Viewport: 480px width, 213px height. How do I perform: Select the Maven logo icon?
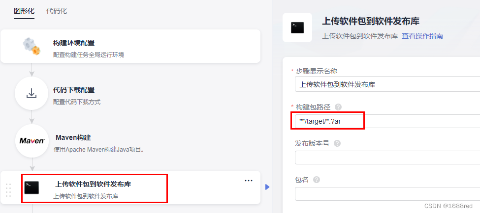pos(32,141)
